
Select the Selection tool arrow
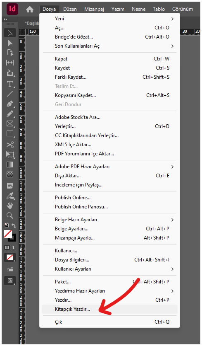[10, 33]
